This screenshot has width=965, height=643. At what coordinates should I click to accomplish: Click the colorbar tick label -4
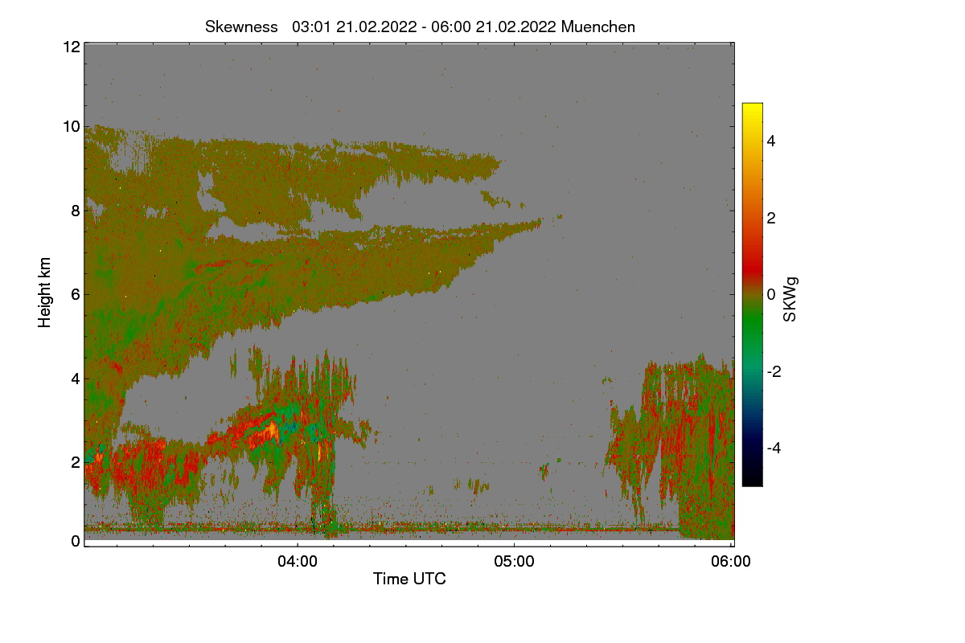pyautogui.click(x=774, y=448)
